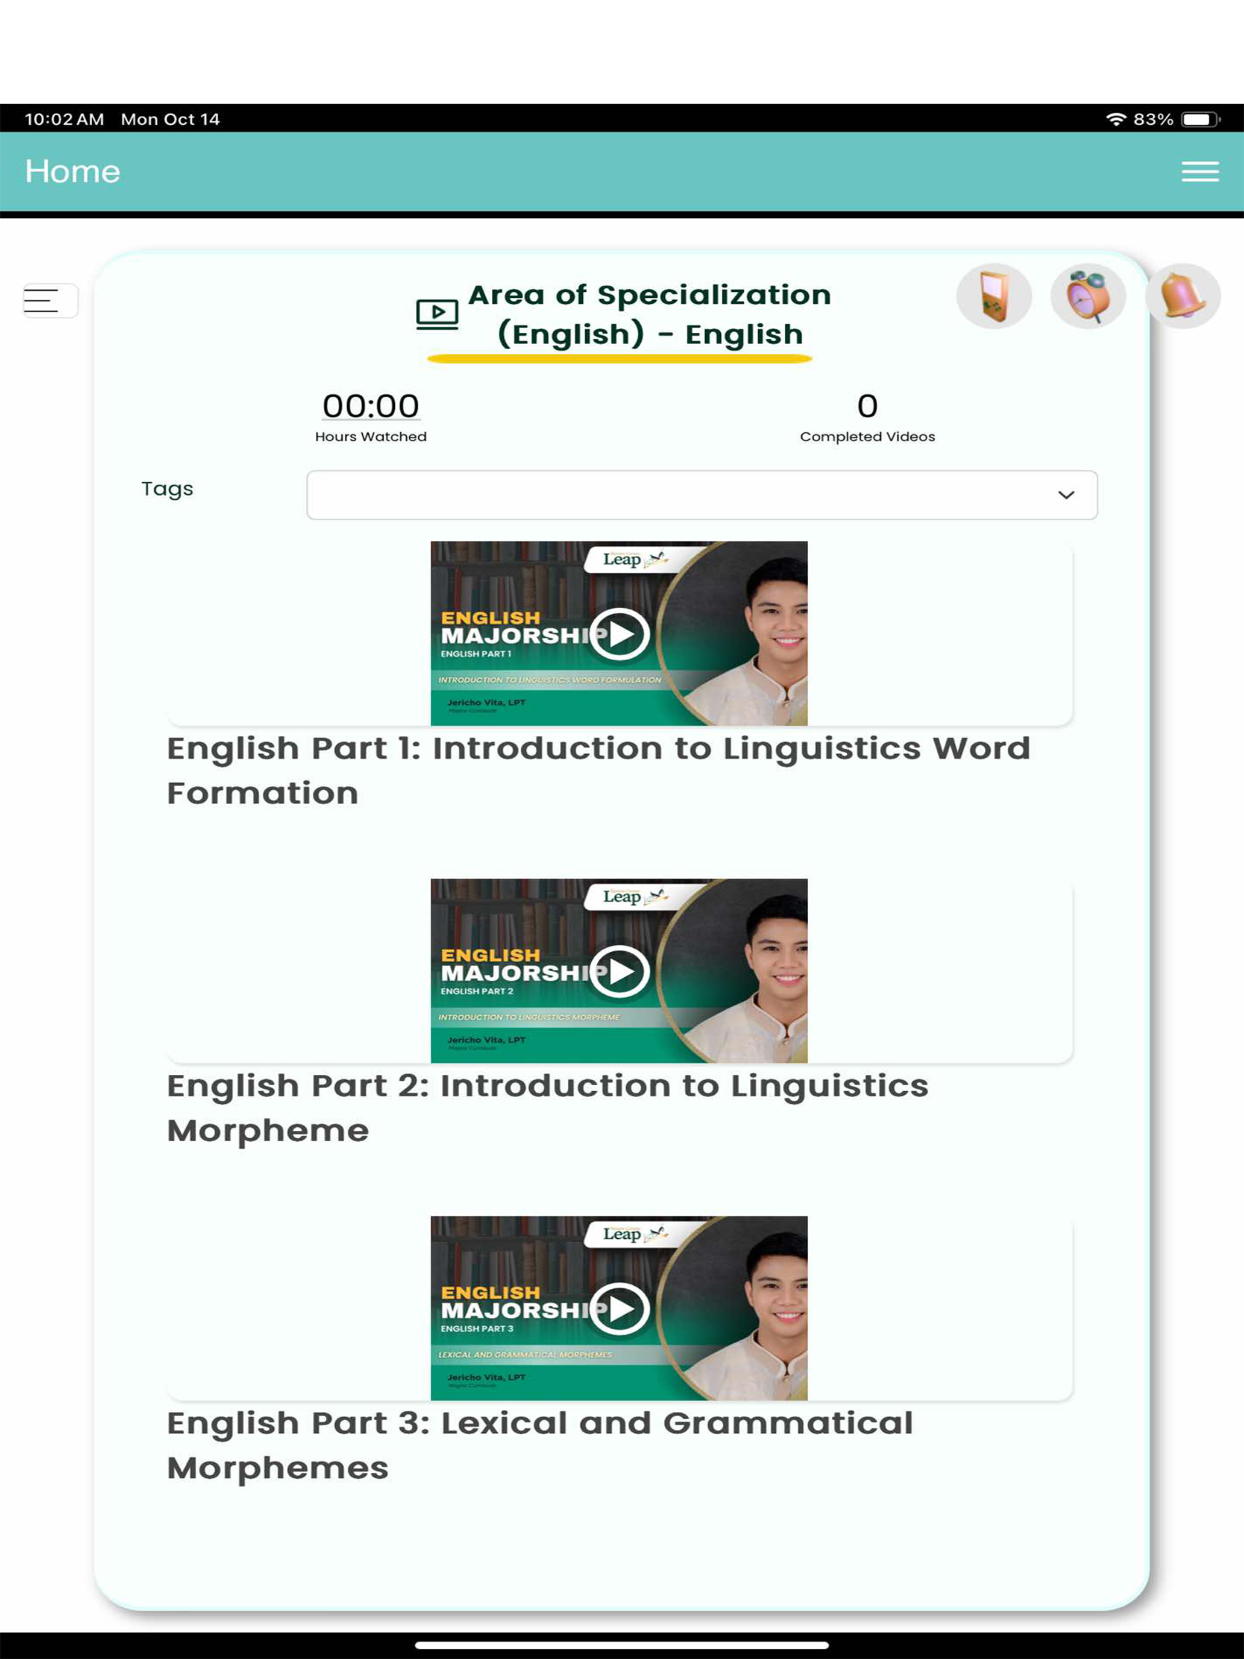The height and width of the screenshot is (1659, 1244).
Task: Toggle the left sidebar menu button
Action: pos(50,300)
